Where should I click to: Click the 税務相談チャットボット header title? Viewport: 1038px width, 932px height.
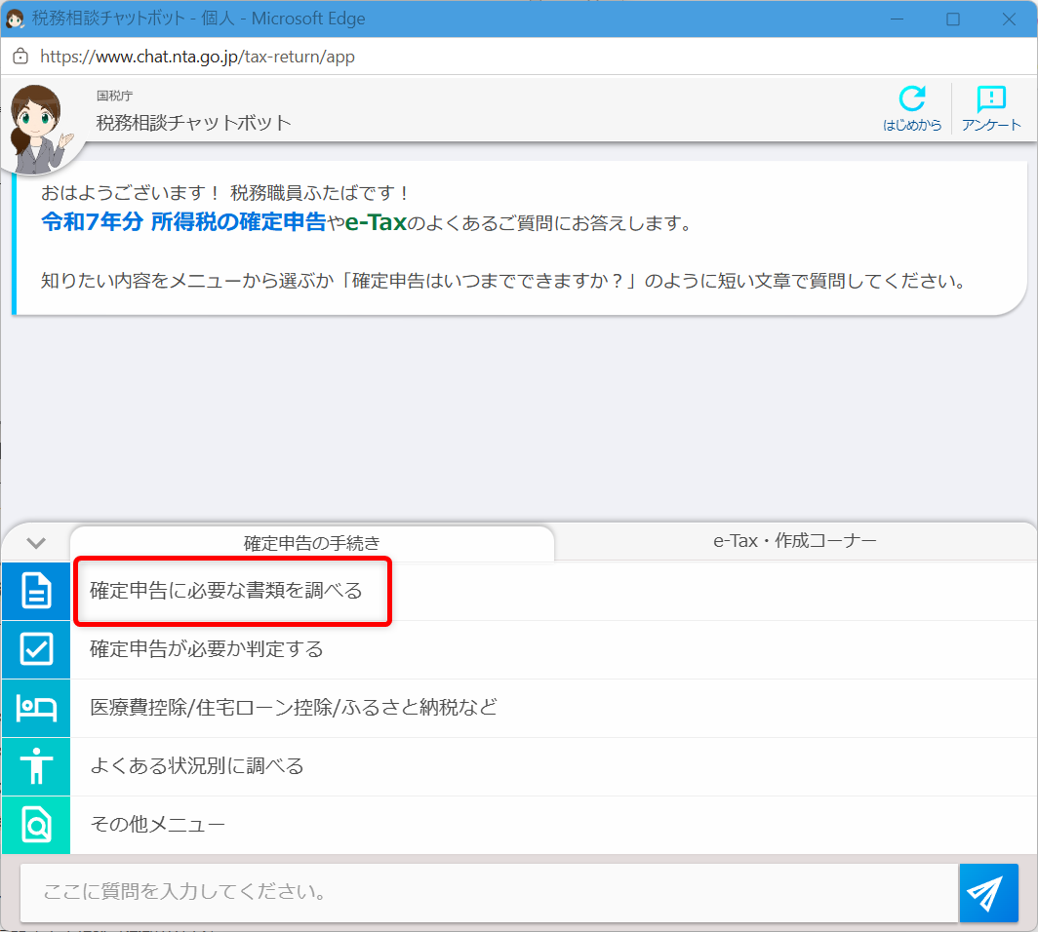click(193, 123)
